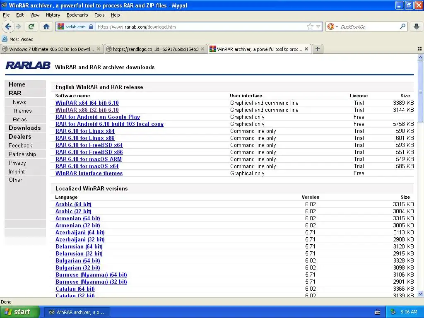The width and height of the screenshot is (424, 318).
Task: Click the RARLAB logo
Action: (28, 65)
